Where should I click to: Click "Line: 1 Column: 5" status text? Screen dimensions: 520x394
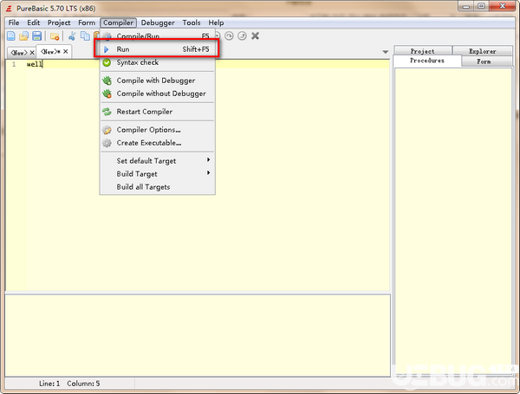point(69,384)
